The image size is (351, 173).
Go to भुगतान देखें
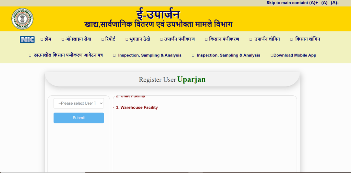[x=138, y=39]
